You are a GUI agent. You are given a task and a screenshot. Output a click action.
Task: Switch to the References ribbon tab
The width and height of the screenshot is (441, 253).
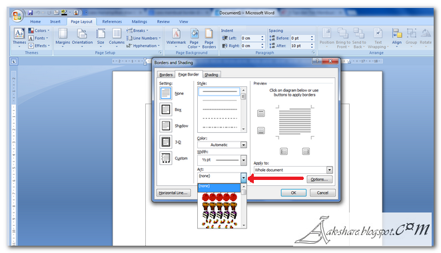point(112,22)
